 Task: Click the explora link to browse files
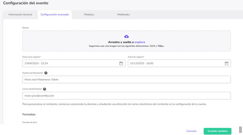(x=140, y=42)
